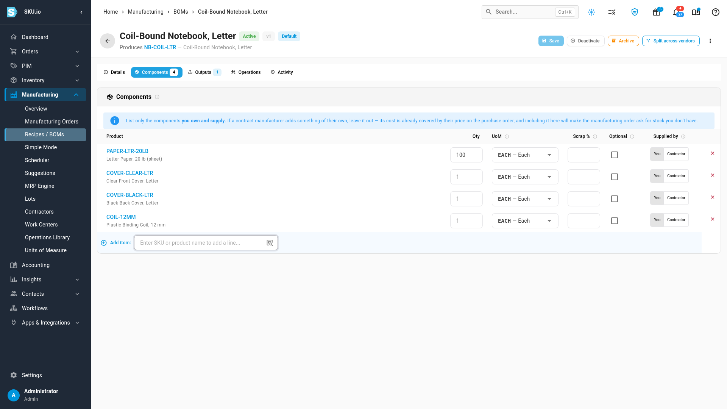Open the gift box rewards icon
The image size is (727, 409).
tap(657, 12)
